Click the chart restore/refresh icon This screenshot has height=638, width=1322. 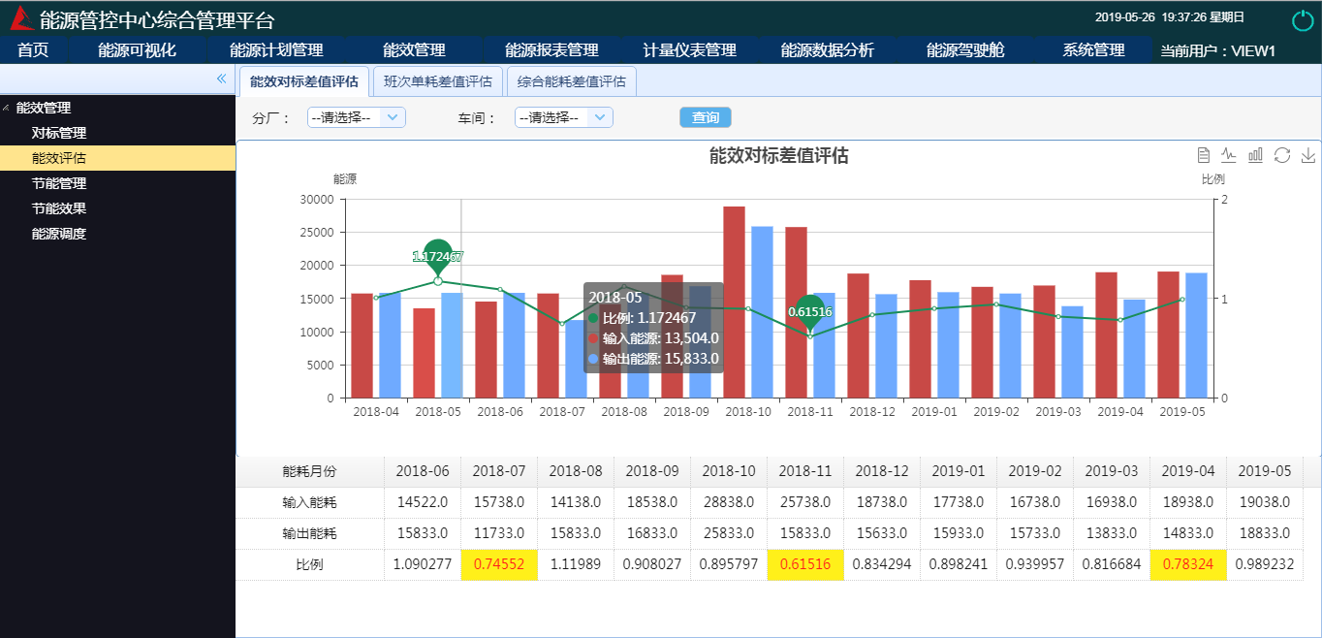pos(1282,155)
